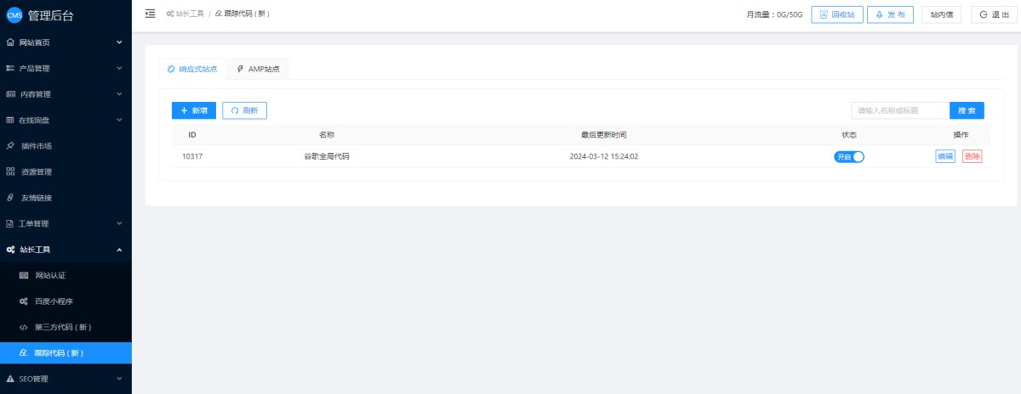
Task: Click the ID cell 10317
Action: [x=192, y=156]
